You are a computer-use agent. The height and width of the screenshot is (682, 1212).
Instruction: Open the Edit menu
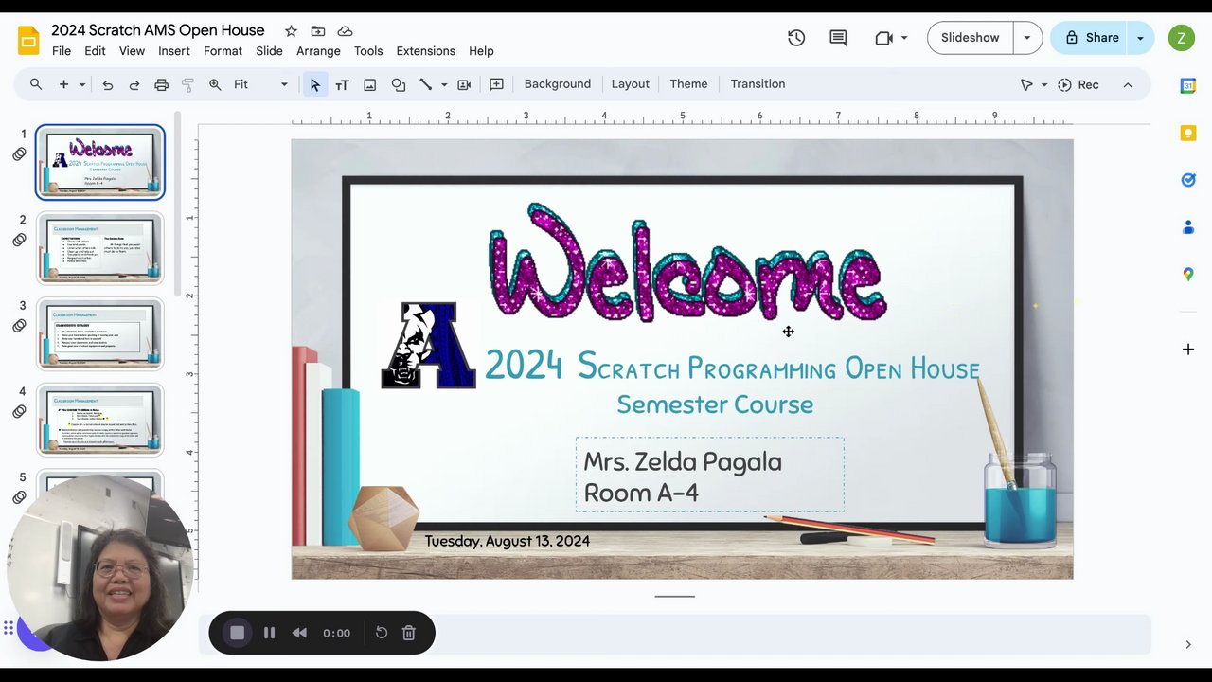95,51
